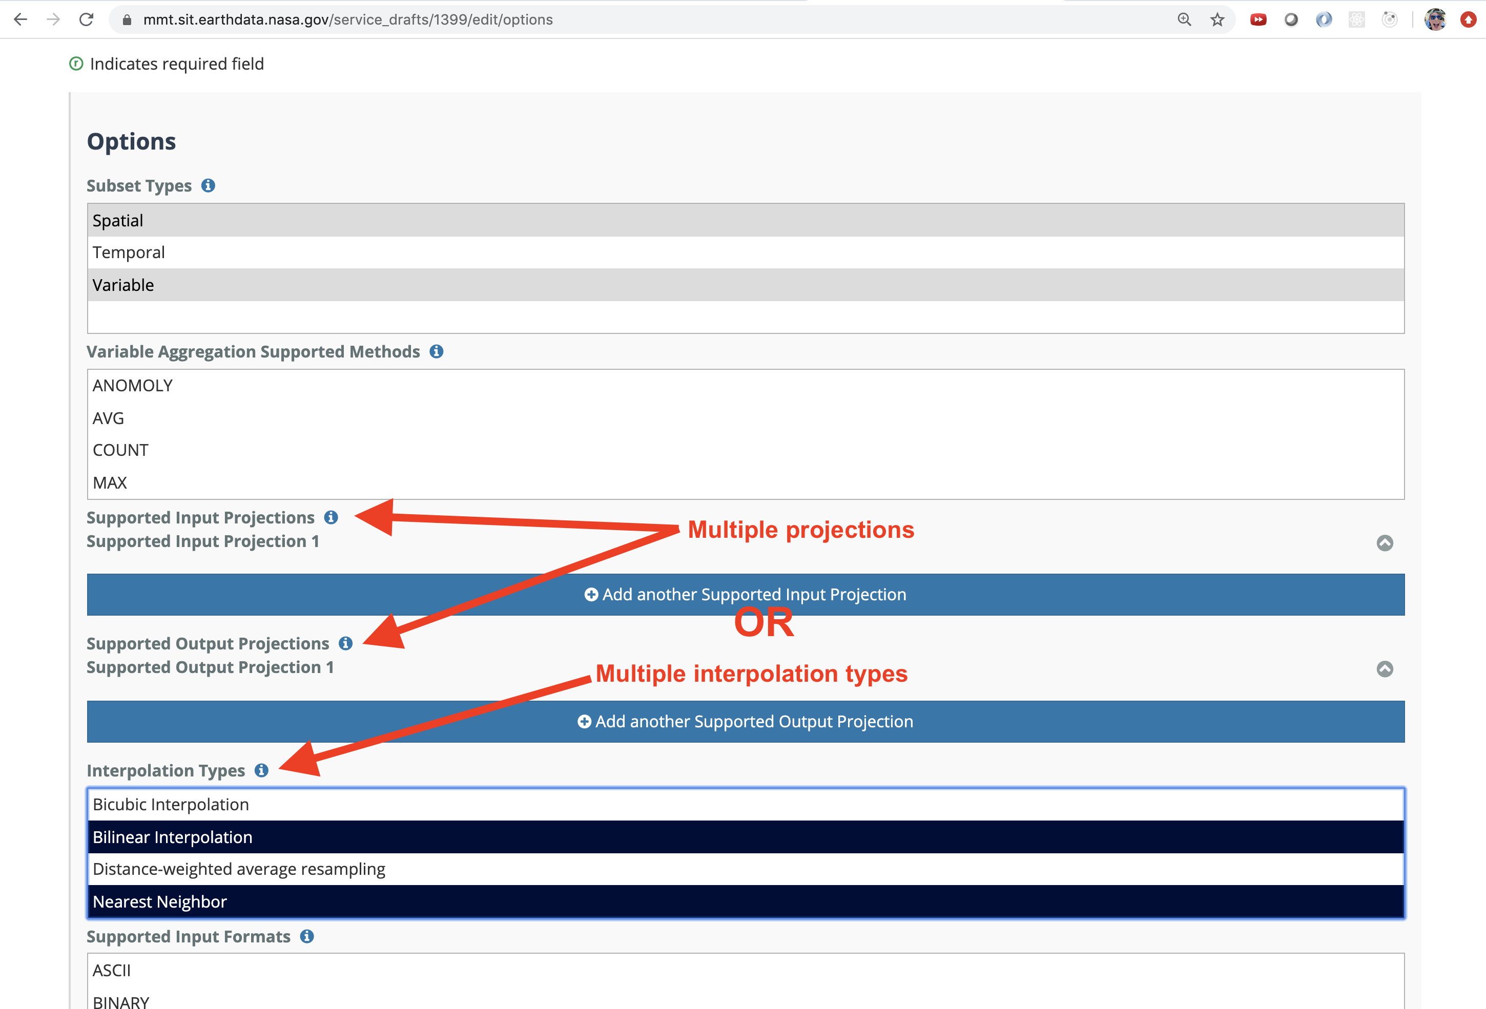
Task: Show info for Variable Aggregation Supported Methods
Action: click(436, 351)
